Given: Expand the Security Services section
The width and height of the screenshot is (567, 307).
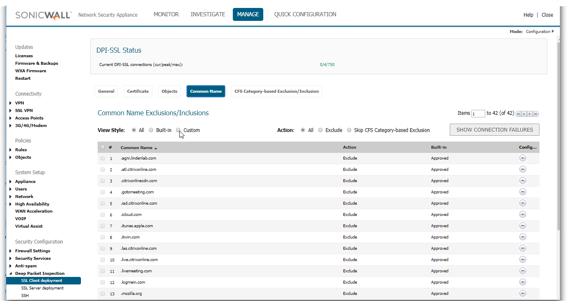Looking at the screenshot, I should pos(10,258).
